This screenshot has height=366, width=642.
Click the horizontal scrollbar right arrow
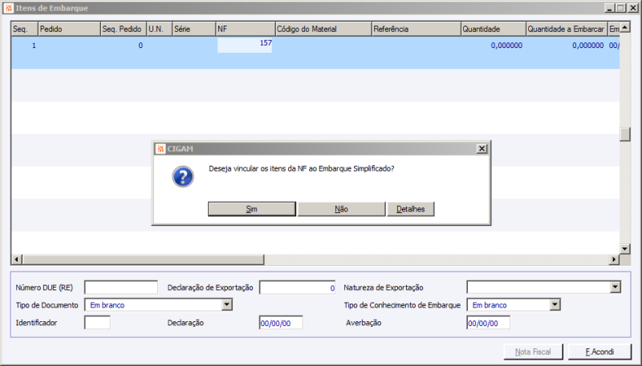click(614, 259)
